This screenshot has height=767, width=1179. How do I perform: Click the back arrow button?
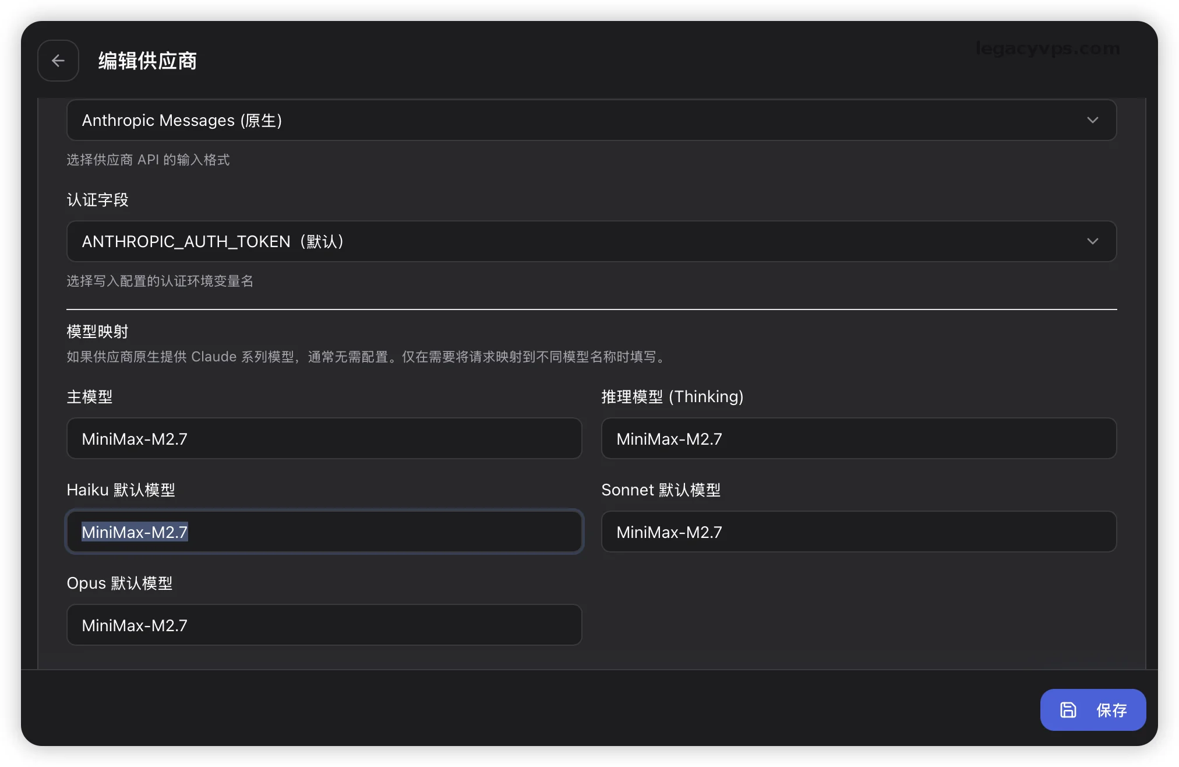pyautogui.click(x=58, y=61)
